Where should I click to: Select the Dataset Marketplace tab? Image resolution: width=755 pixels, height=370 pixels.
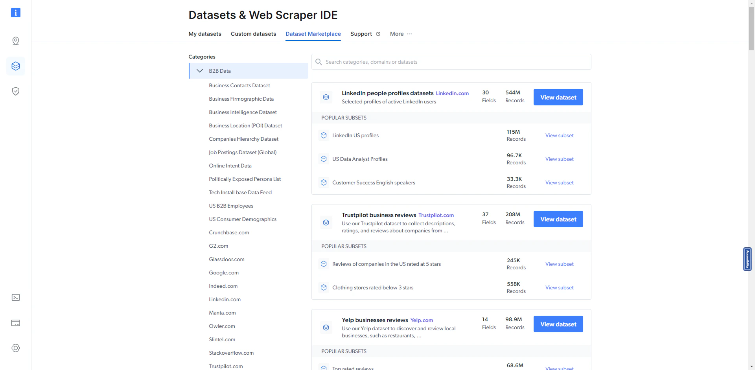tap(313, 34)
